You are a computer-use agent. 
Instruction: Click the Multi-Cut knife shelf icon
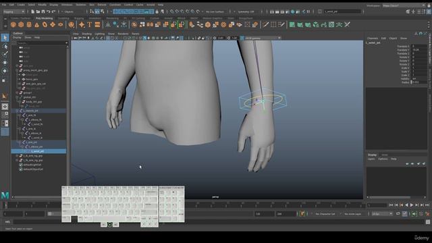click(265, 25)
